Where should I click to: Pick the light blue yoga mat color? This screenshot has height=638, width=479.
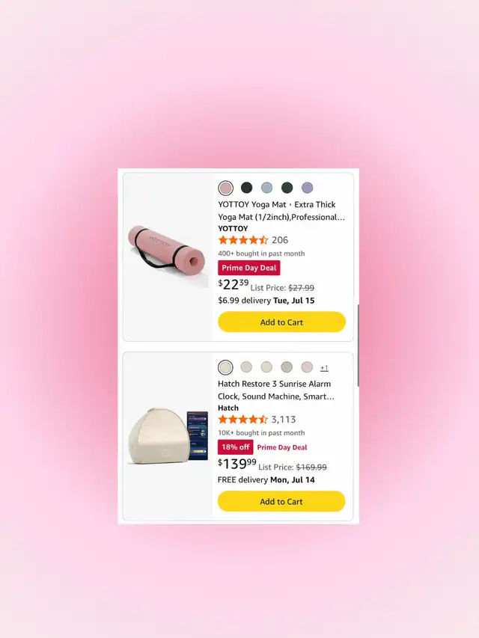pyautogui.click(x=266, y=188)
